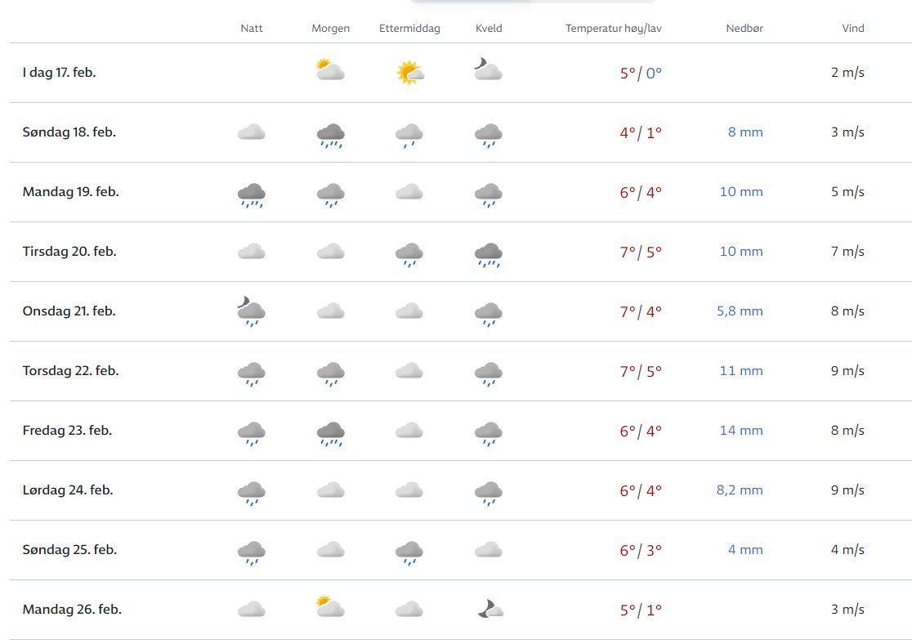Click the 7°/5° temperature for Tirsdag

pos(641,252)
